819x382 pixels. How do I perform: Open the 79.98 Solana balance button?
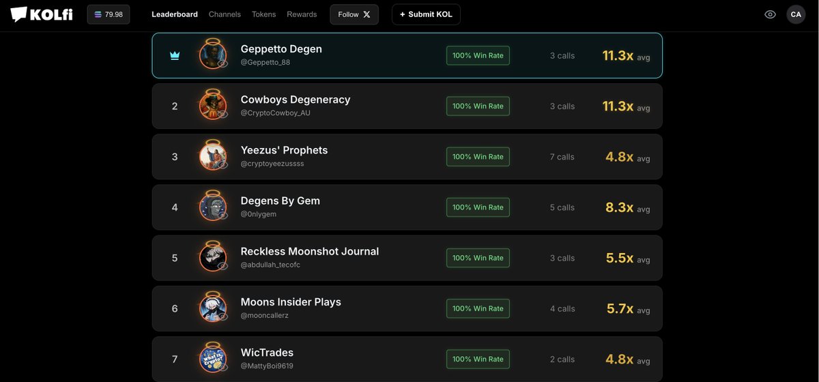tap(109, 14)
